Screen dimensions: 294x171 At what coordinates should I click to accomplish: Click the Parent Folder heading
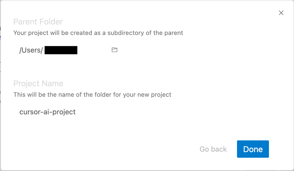pyautogui.click(x=38, y=22)
